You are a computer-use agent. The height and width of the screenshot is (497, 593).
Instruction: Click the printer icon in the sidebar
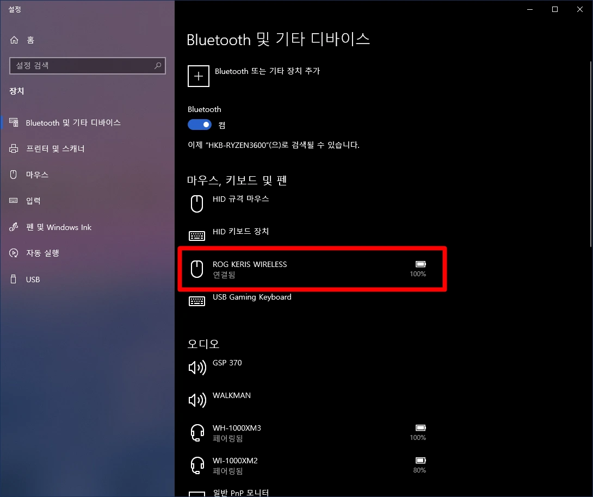[x=14, y=148]
